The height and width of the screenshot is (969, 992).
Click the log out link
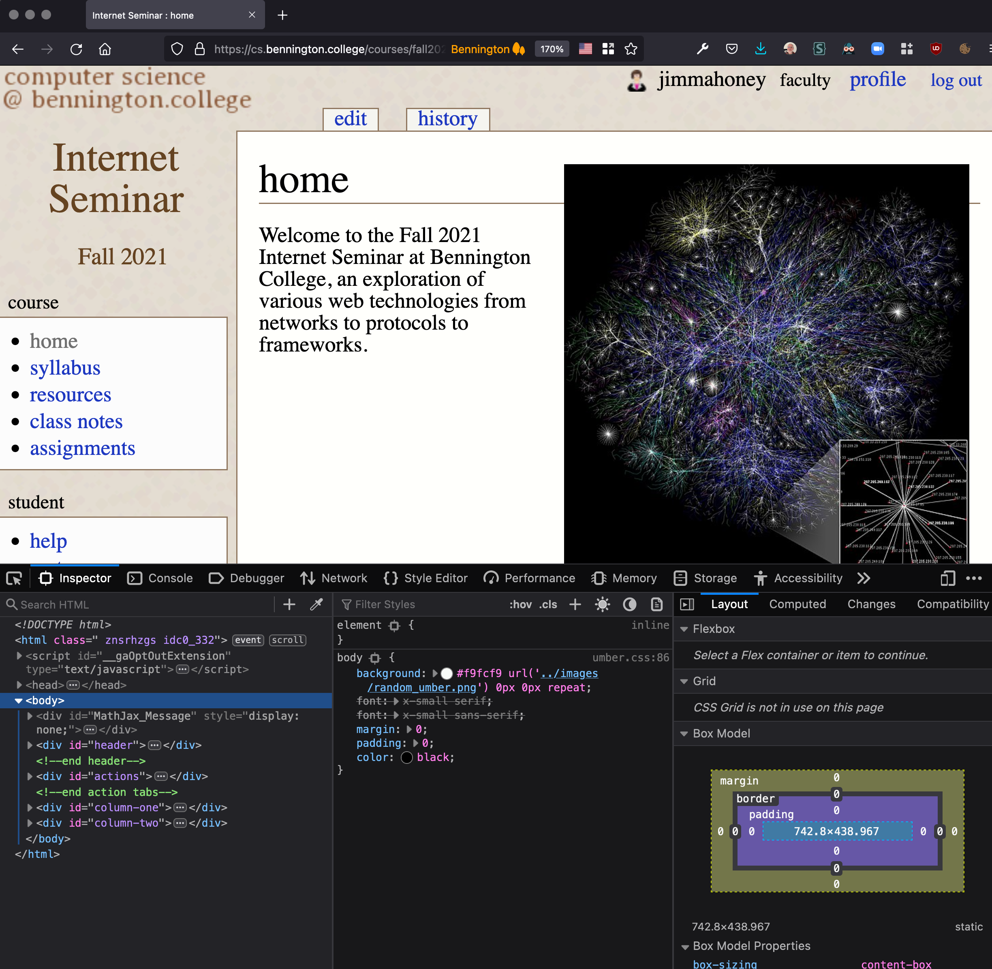point(956,80)
